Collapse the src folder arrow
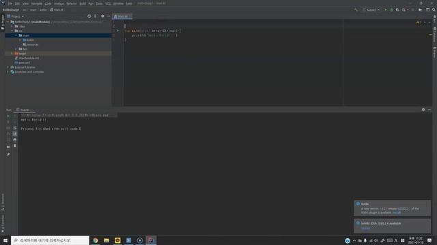This screenshot has height=245, width=437. (x=12, y=31)
